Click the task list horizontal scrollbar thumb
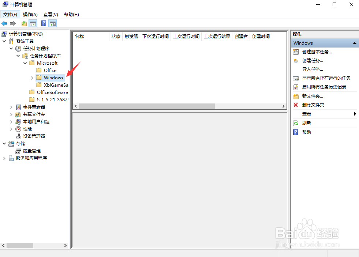 click(x=147, y=106)
